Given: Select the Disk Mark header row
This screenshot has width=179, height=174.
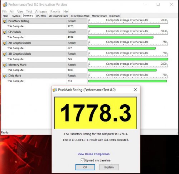Looking at the screenshot, I should click(x=44, y=76).
